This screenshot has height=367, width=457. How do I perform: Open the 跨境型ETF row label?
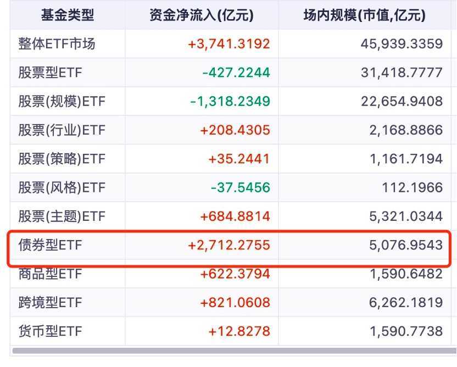click(x=51, y=302)
